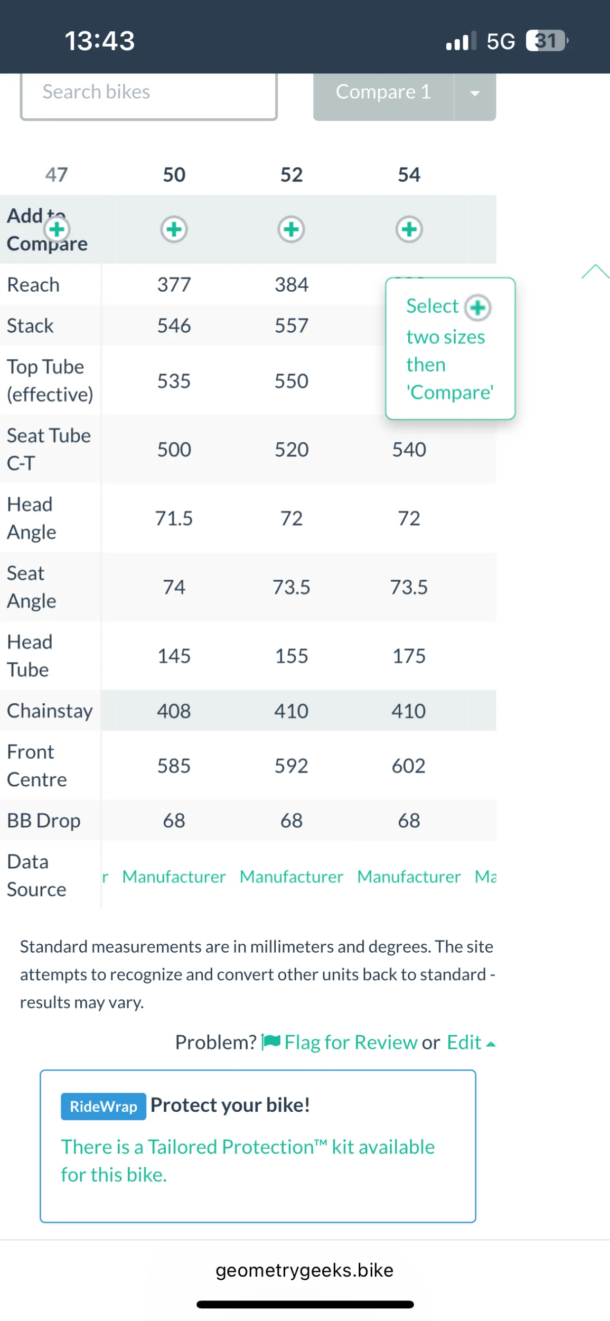Screen dimensions: 610x1321
Task: Focus the Search bikes field
Action: [x=148, y=93]
